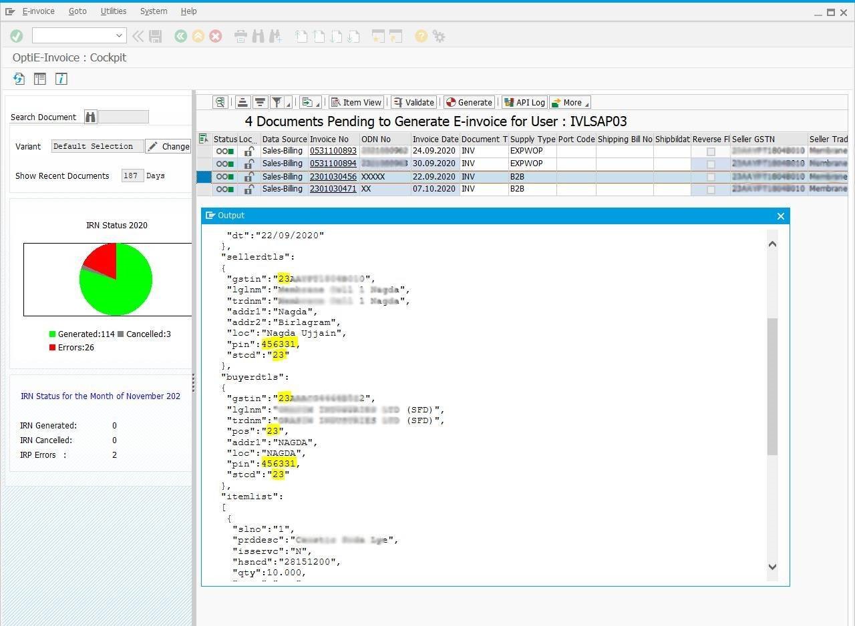Open the Utilities menu
855x626 pixels.
point(114,11)
